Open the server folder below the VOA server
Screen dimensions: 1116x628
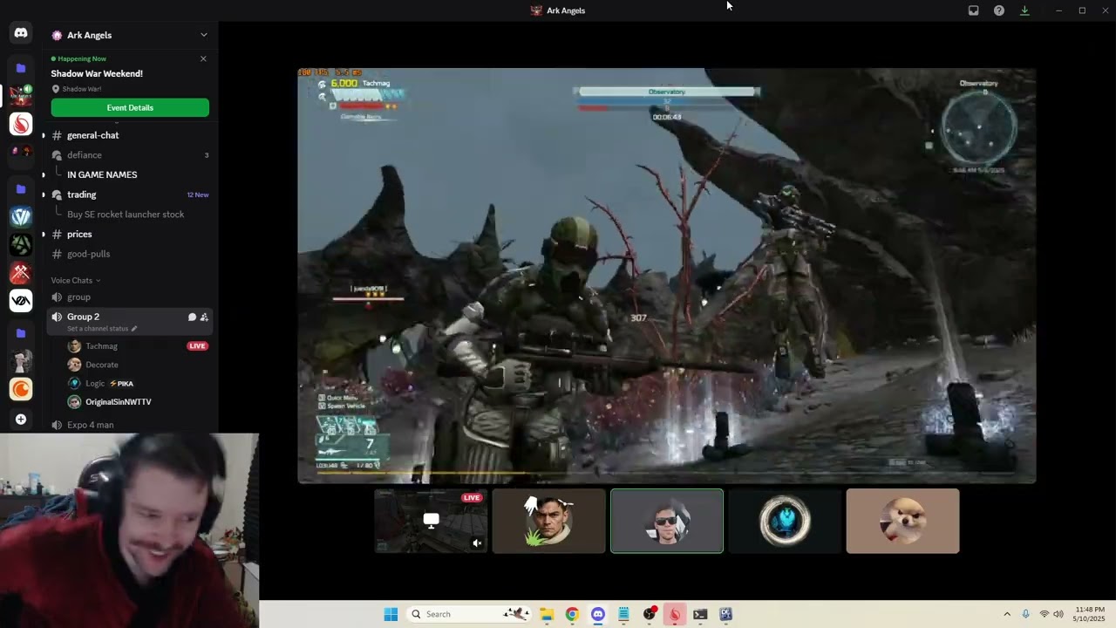pyautogui.click(x=21, y=333)
